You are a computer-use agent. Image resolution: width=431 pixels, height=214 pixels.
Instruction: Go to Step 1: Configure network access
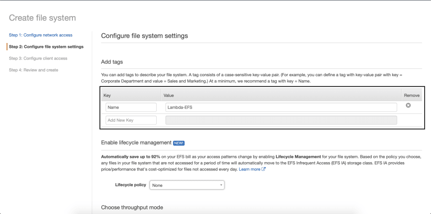click(41, 35)
